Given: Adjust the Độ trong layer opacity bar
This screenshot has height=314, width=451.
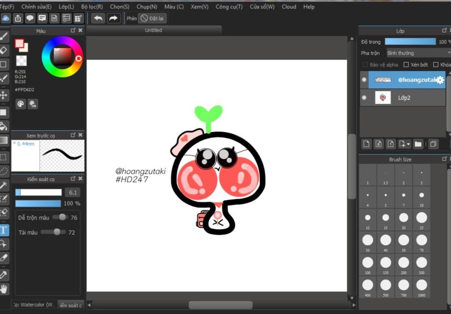Looking at the screenshot, I should point(410,42).
